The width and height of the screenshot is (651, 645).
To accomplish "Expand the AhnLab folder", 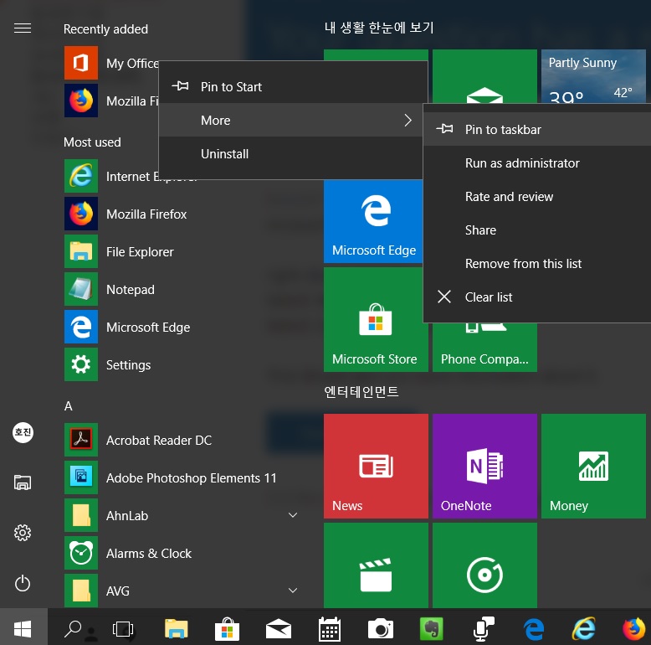I will coord(293,515).
